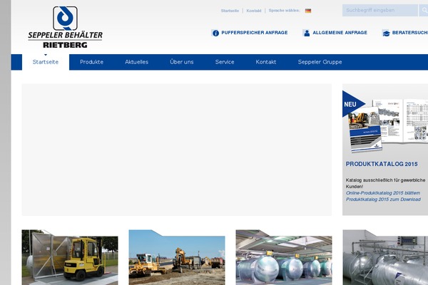Open Produktkatalog 2015 zum Download link
The height and width of the screenshot is (285, 428).
pyautogui.click(x=383, y=199)
